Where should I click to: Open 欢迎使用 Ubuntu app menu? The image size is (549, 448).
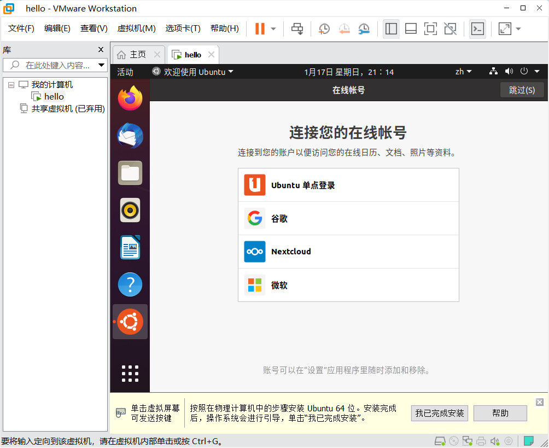point(192,72)
